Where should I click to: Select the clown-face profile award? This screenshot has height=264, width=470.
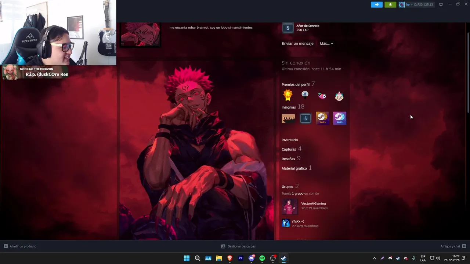point(339,96)
